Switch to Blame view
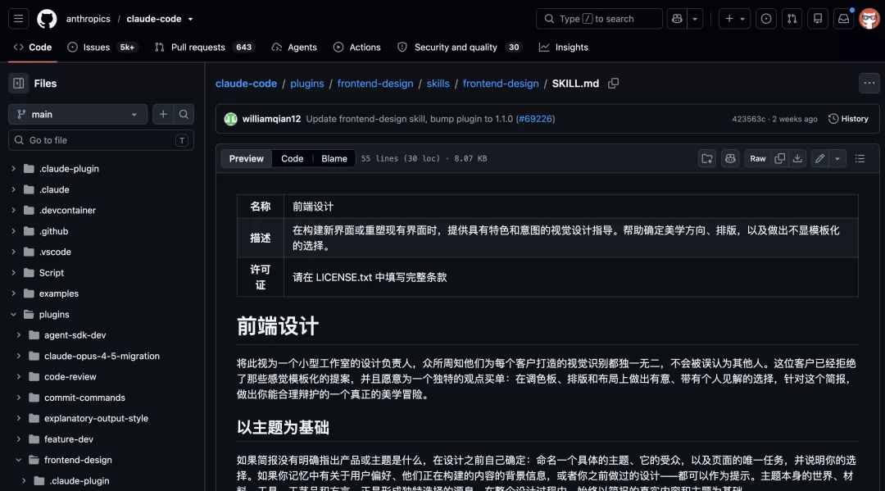 pos(334,158)
